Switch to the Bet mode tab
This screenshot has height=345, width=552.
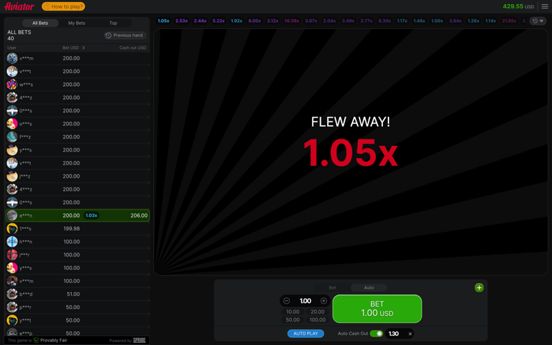point(333,288)
